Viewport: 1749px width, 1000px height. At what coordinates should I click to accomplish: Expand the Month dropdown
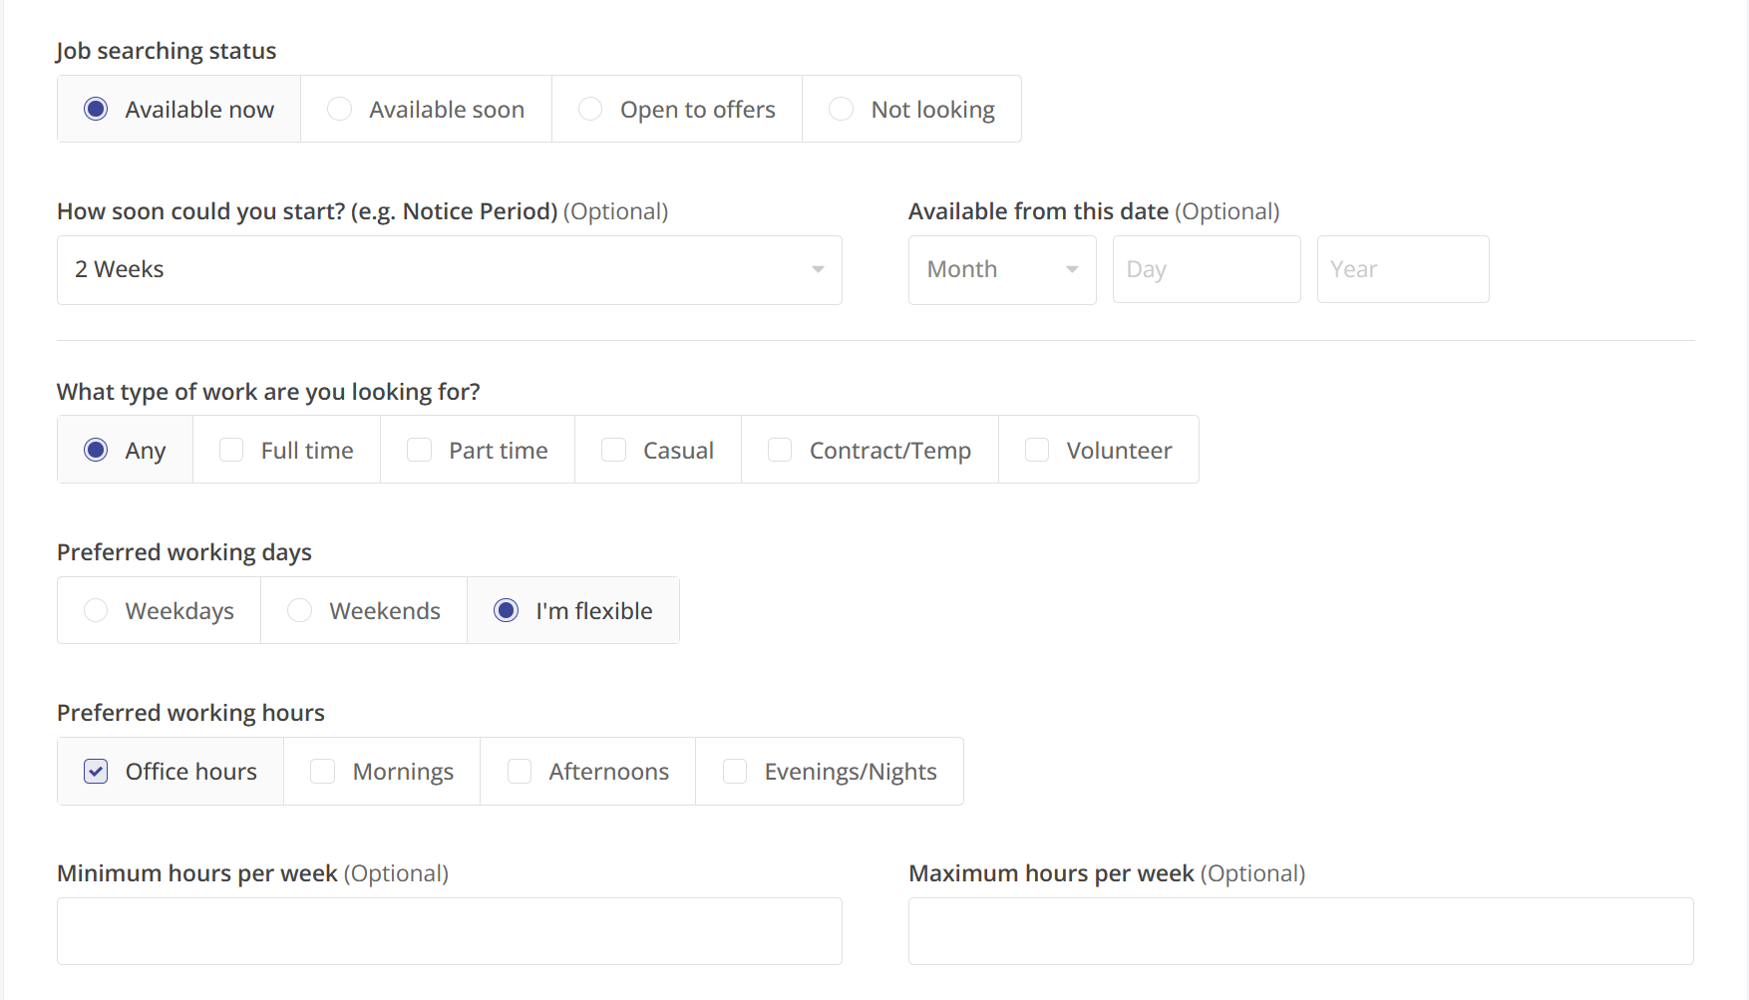1001,269
